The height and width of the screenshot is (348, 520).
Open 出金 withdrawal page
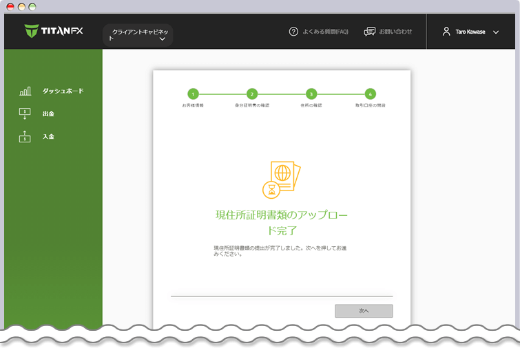48,114
